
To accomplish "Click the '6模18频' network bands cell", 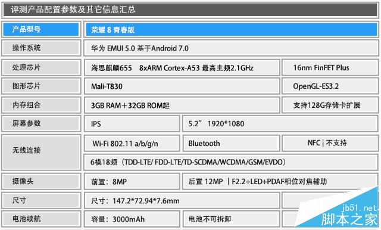I will [231, 162].
